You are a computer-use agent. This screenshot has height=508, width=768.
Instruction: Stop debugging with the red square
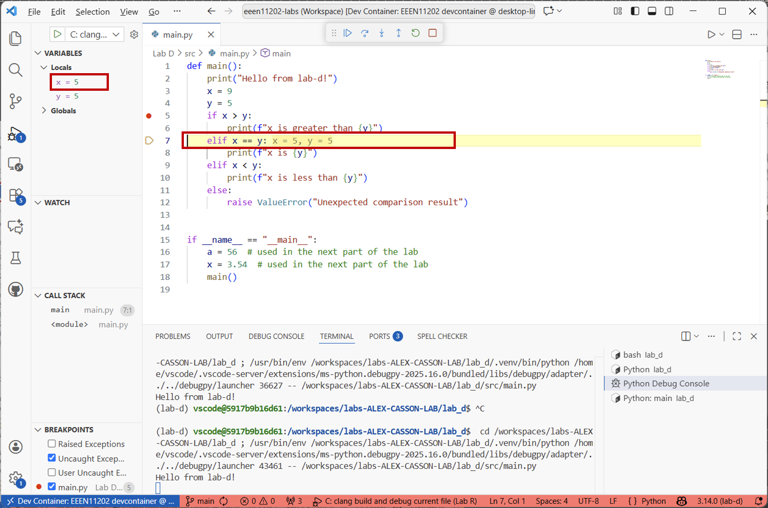point(432,33)
